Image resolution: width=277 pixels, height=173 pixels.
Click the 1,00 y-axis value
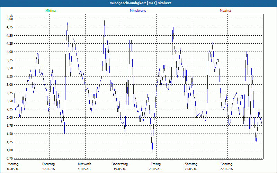[x=10, y=150]
